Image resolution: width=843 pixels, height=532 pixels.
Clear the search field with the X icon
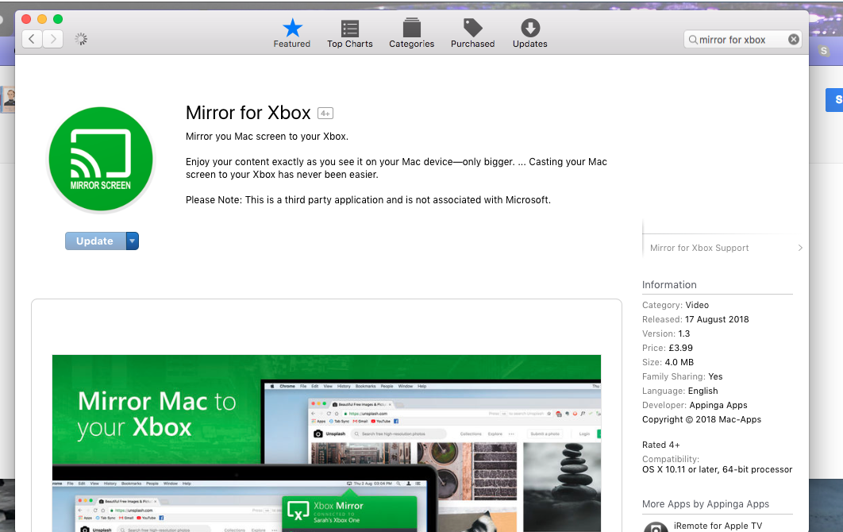tap(794, 39)
